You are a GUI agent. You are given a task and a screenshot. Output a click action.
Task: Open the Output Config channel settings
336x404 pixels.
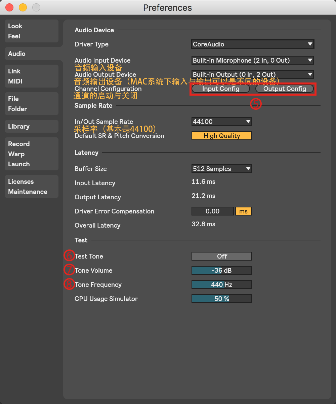tap(284, 89)
